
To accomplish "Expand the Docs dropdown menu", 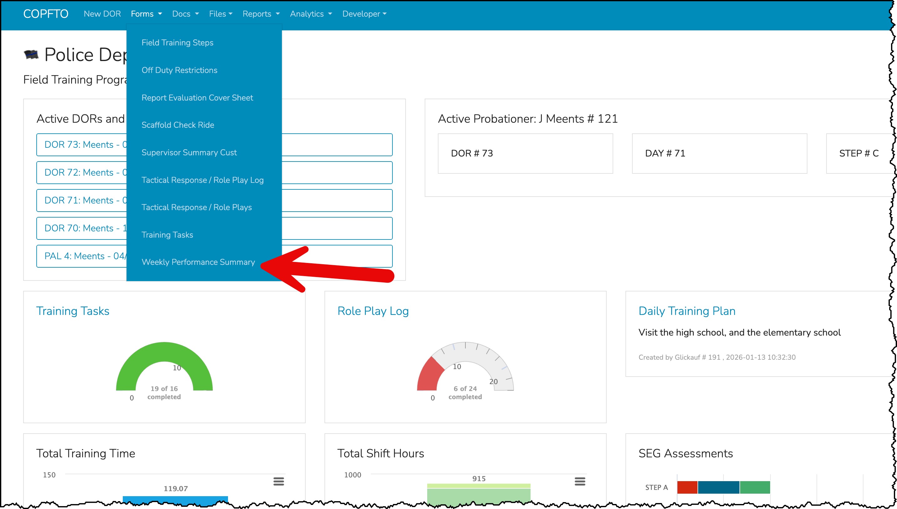I will (x=185, y=14).
